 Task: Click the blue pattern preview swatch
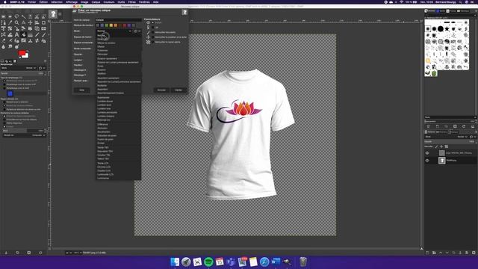[x=10, y=93]
